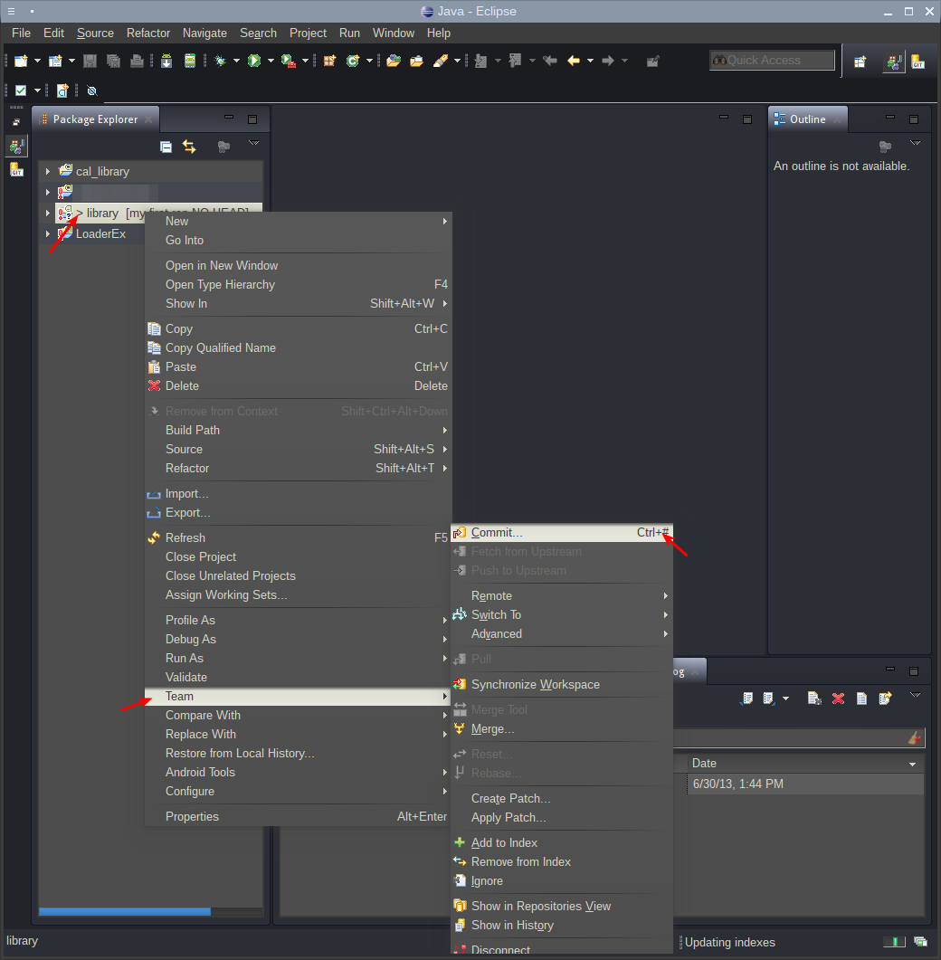Image resolution: width=941 pixels, height=960 pixels.
Task: Launch the Debug toolbar icon
Action: coord(221,61)
